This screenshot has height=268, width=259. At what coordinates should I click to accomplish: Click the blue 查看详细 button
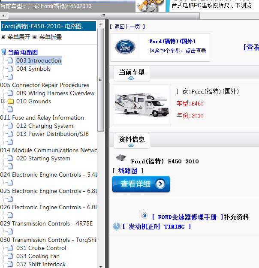tap(141, 184)
